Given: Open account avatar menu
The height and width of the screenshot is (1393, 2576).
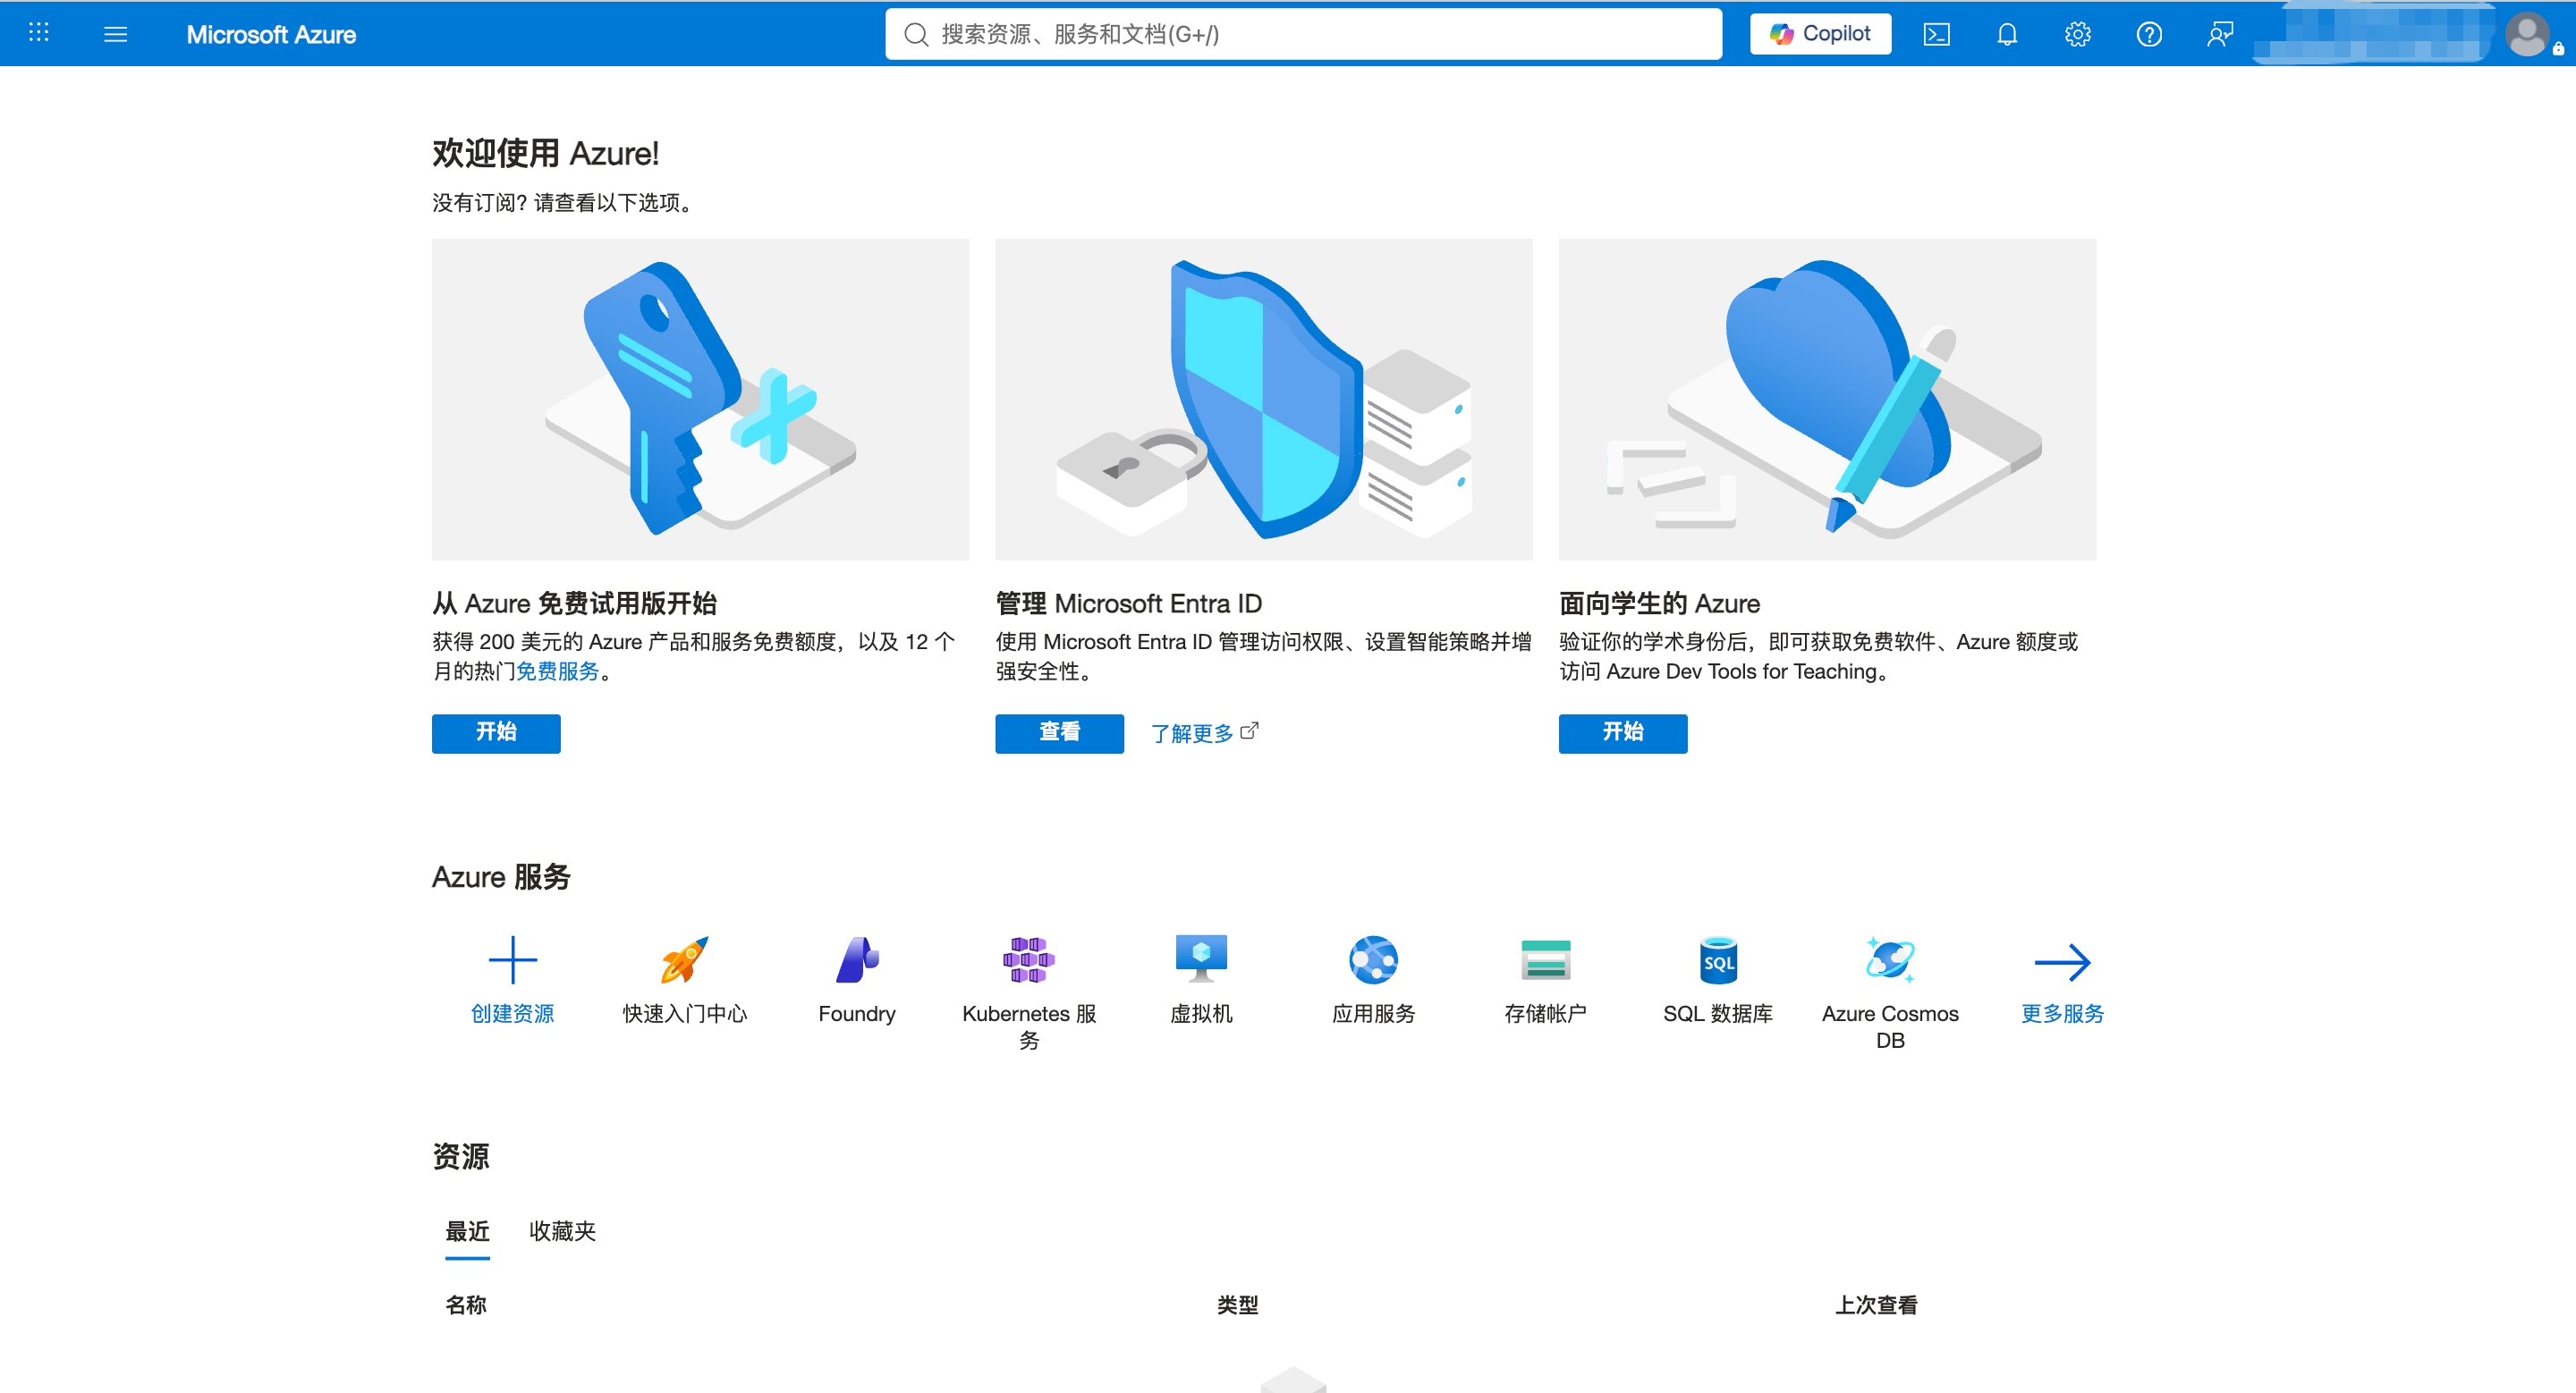Looking at the screenshot, I should (x=2527, y=35).
